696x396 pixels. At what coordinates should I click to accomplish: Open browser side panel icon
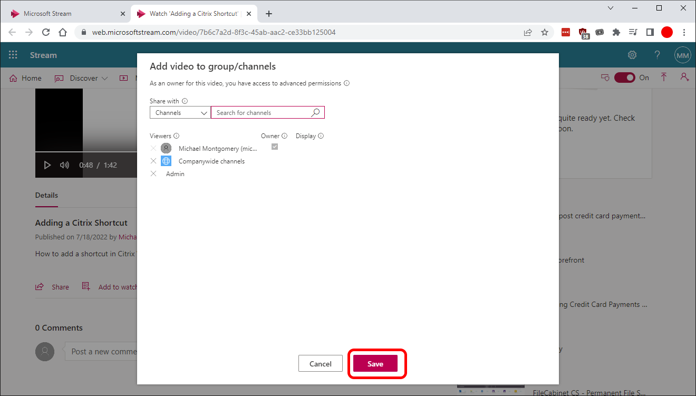(650, 32)
